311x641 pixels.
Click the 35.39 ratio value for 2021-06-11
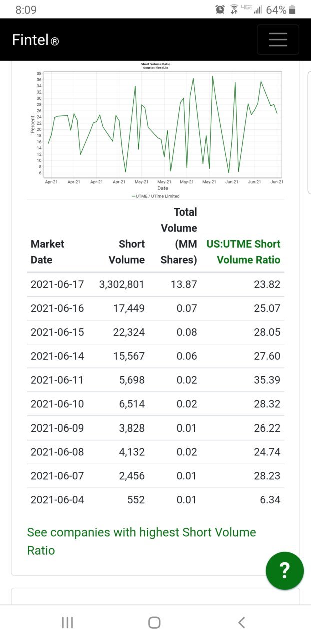click(267, 380)
